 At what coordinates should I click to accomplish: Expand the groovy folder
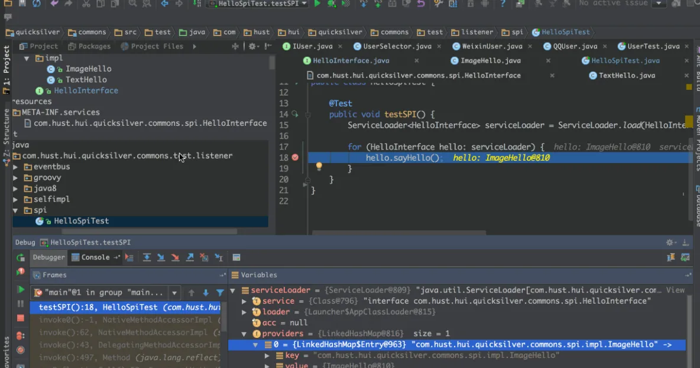tap(15, 178)
